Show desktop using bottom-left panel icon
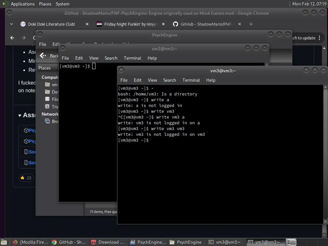328x246 pixels. click(4, 242)
